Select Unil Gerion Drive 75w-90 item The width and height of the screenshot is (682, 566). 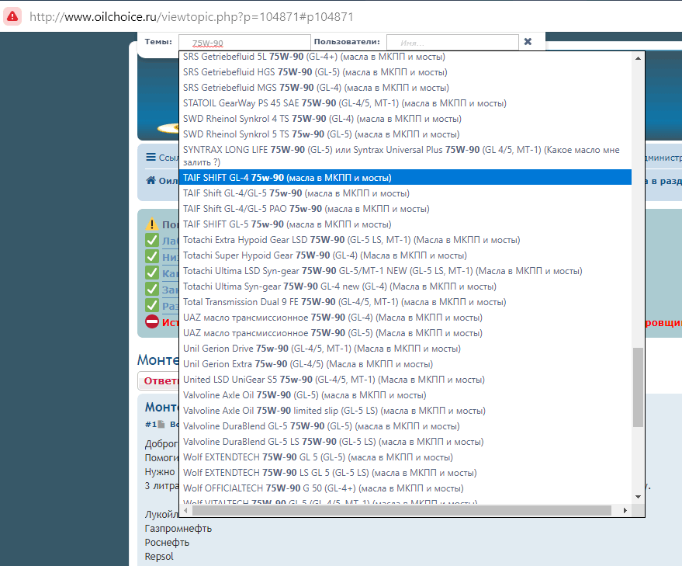405,349
